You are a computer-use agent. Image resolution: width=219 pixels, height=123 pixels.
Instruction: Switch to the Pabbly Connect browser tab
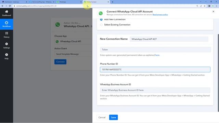click(x=96, y=2)
